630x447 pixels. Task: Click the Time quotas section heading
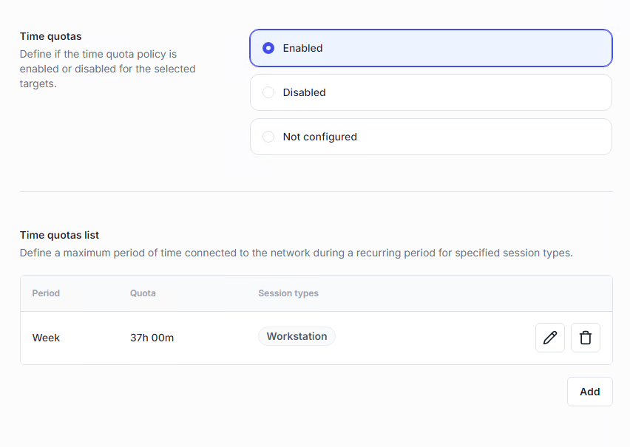click(50, 36)
